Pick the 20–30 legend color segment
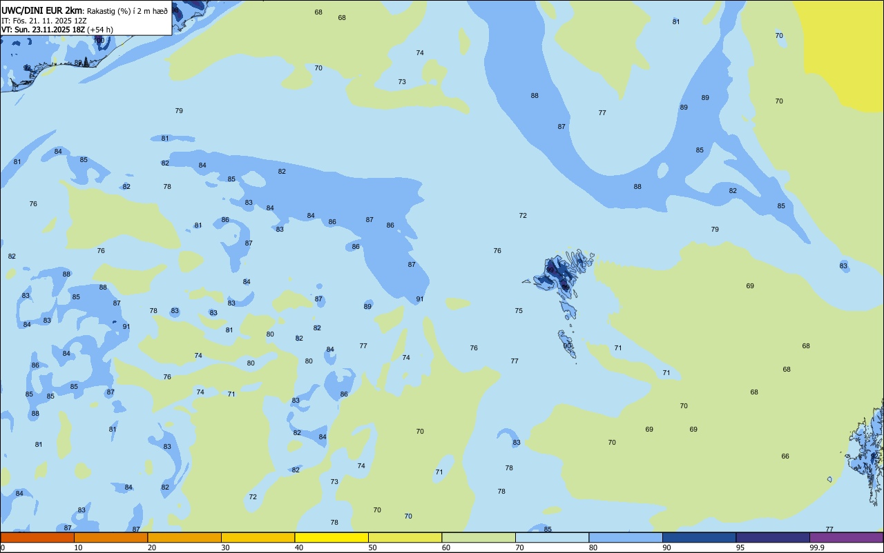This screenshot has height=553, width=884. (x=184, y=537)
